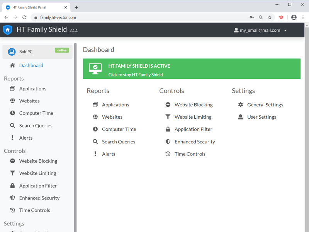This screenshot has width=309, height=232.
Task: Click the sidebar Website Limiting funnel icon
Action: pyautogui.click(x=12, y=173)
